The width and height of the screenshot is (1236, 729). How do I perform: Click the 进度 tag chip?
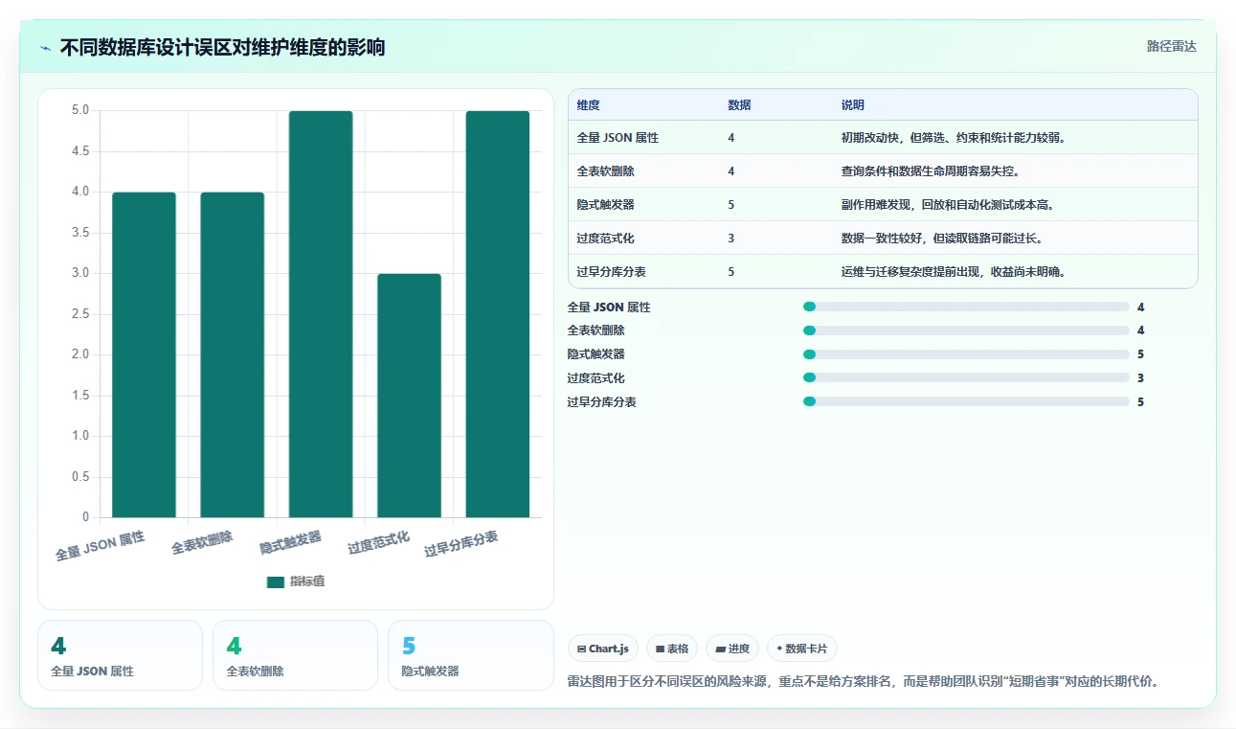click(x=732, y=649)
